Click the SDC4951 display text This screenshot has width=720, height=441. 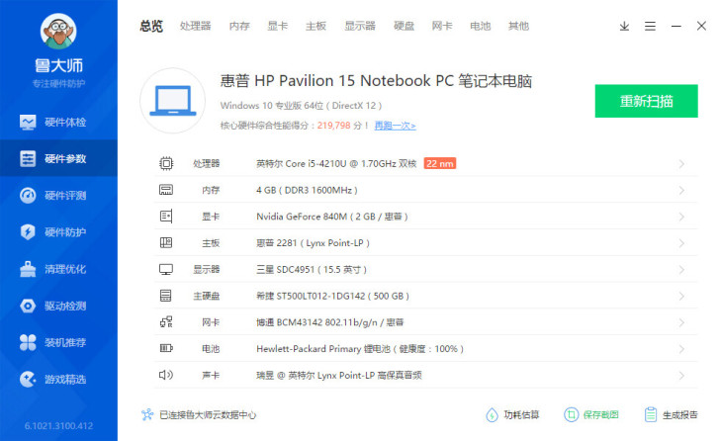312,269
